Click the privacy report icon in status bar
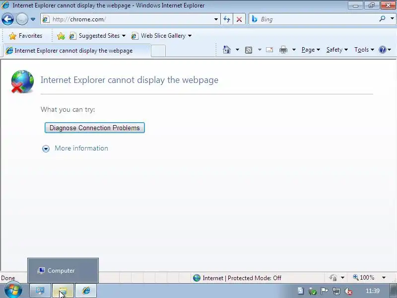 click(x=332, y=278)
